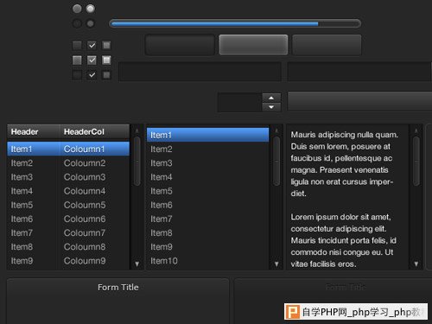The height and width of the screenshot is (324, 432).
Task: Select the Coloumn5 row in the table
Action: tap(68, 205)
